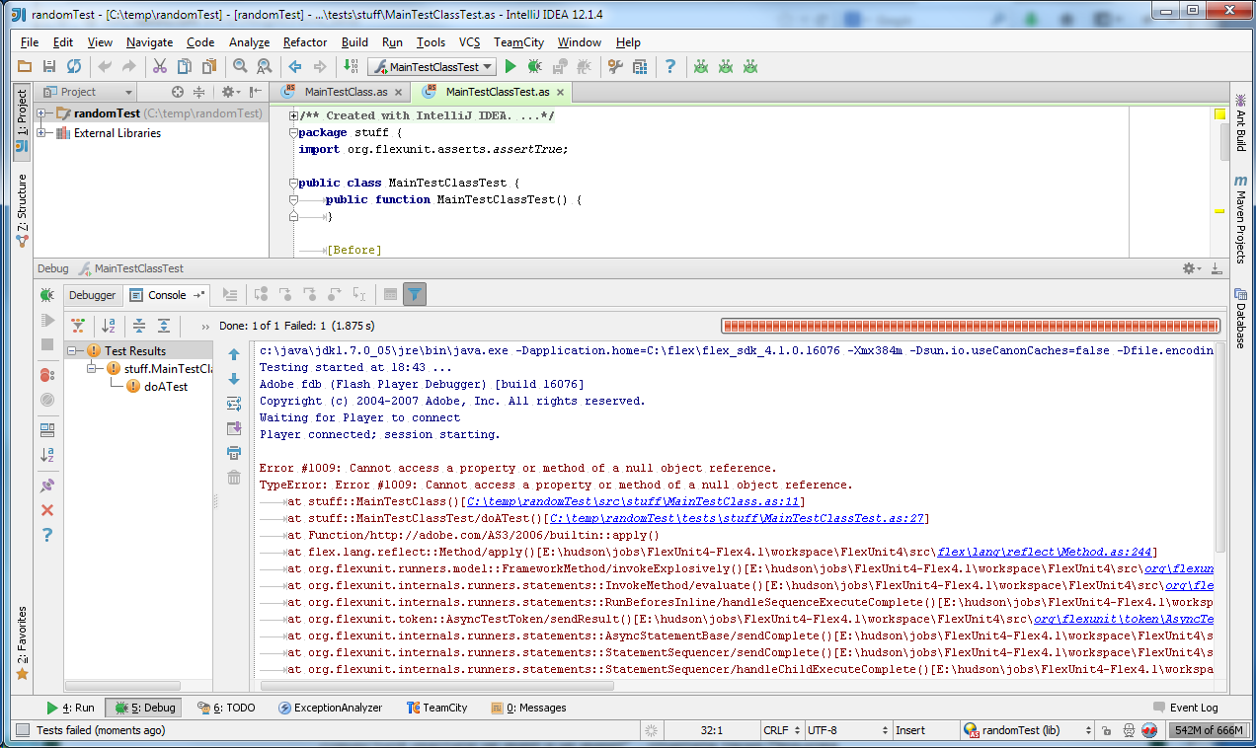
Task: Open Project panel gear settings dropdown
Action: click(x=229, y=92)
